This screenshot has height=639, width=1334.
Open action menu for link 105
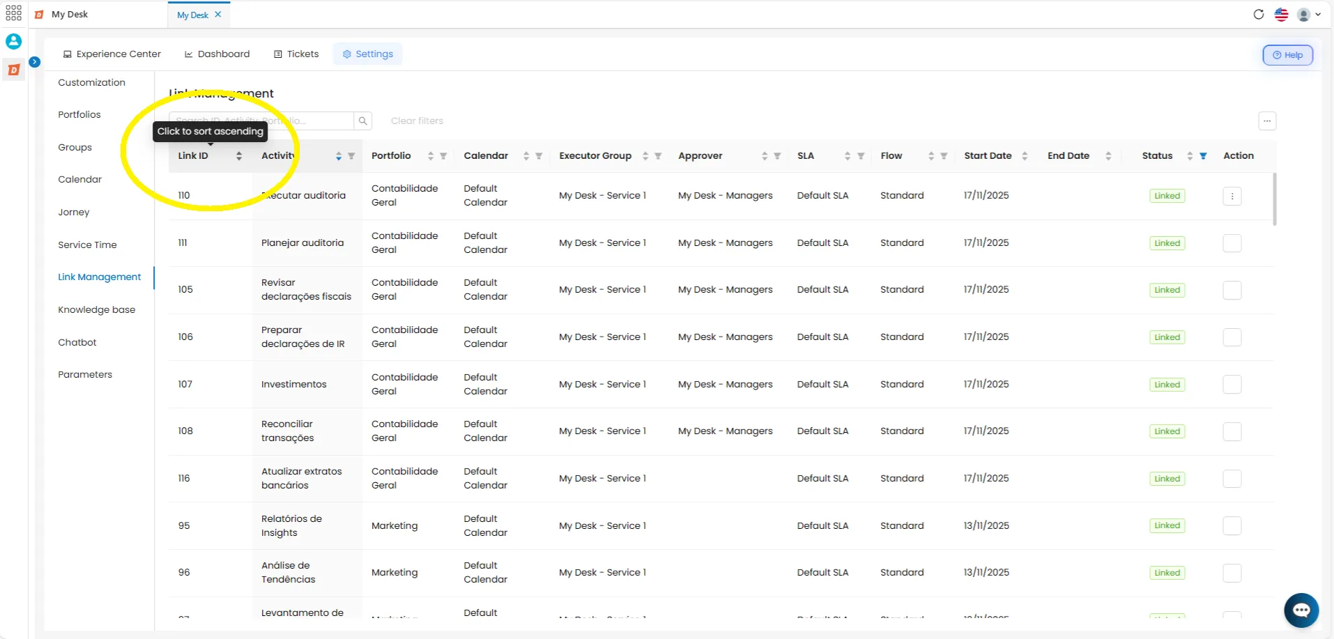coord(1232,290)
